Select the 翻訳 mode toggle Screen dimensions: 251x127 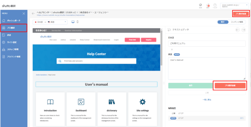(x=223, y=22)
